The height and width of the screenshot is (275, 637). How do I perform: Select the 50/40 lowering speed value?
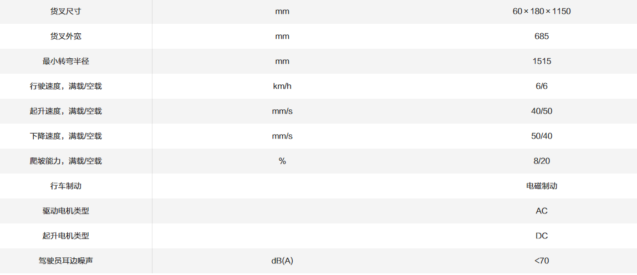pyautogui.click(x=541, y=136)
